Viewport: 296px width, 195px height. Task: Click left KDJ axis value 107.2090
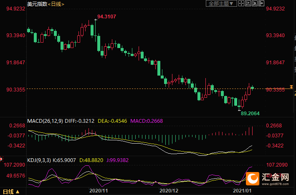click(15, 165)
